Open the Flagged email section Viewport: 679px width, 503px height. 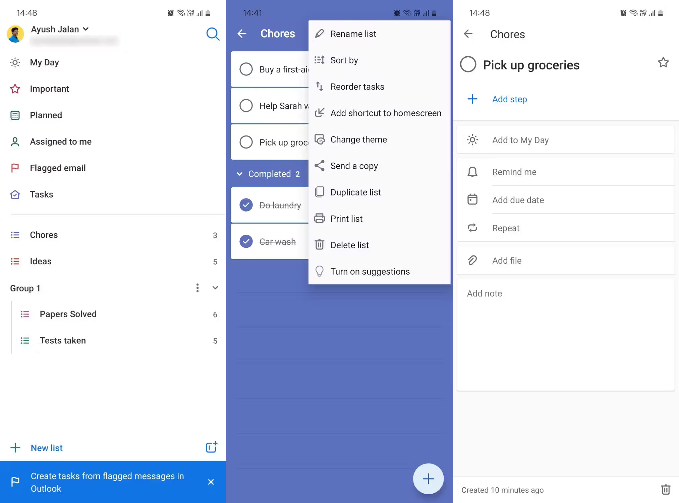pos(58,168)
